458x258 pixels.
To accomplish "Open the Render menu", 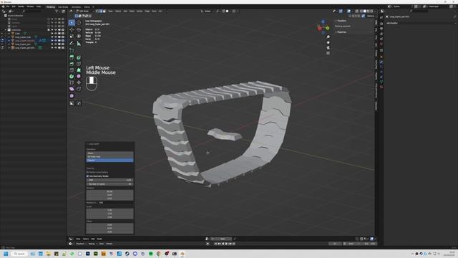I will tap(21, 6).
